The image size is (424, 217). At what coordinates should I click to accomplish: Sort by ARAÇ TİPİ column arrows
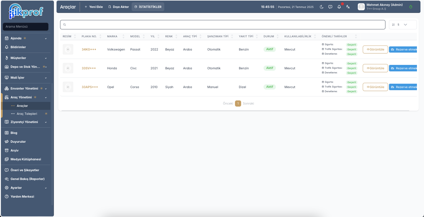[201, 36]
